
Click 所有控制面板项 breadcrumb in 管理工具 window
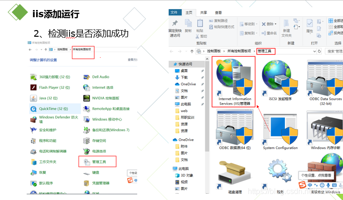tap(239, 51)
